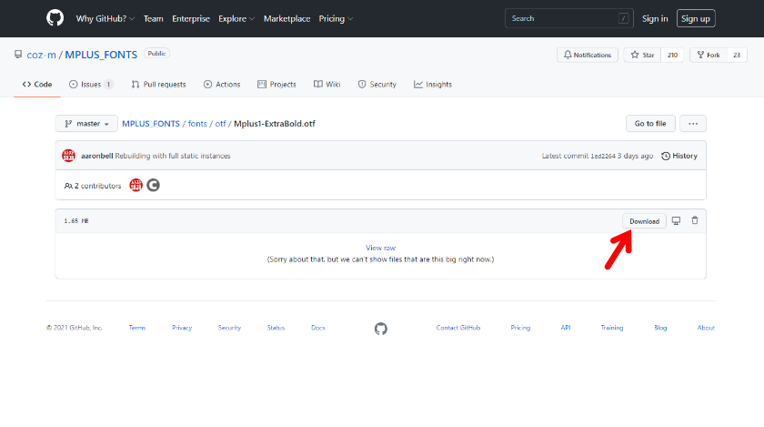Open the otf breadcrumb folder
Image resolution: width=764 pixels, height=427 pixels.
220,124
